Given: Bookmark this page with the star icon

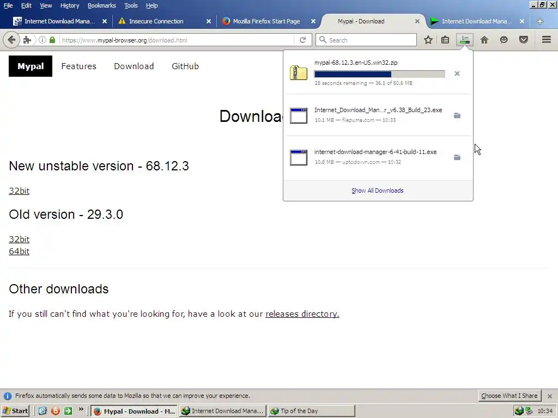Looking at the screenshot, I should pyautogui.click(x=428, y=40).
